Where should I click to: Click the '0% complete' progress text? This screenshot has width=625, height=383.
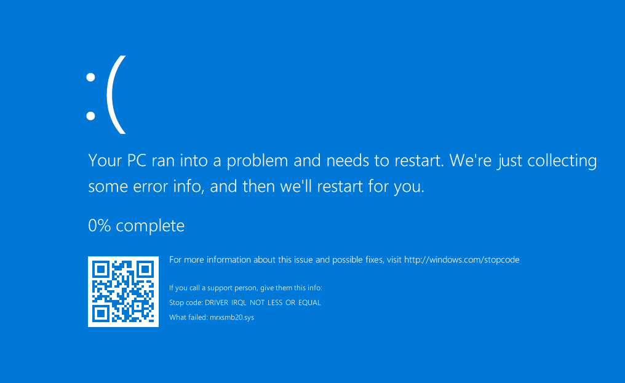pyautogui.click(x=136, y=226)
